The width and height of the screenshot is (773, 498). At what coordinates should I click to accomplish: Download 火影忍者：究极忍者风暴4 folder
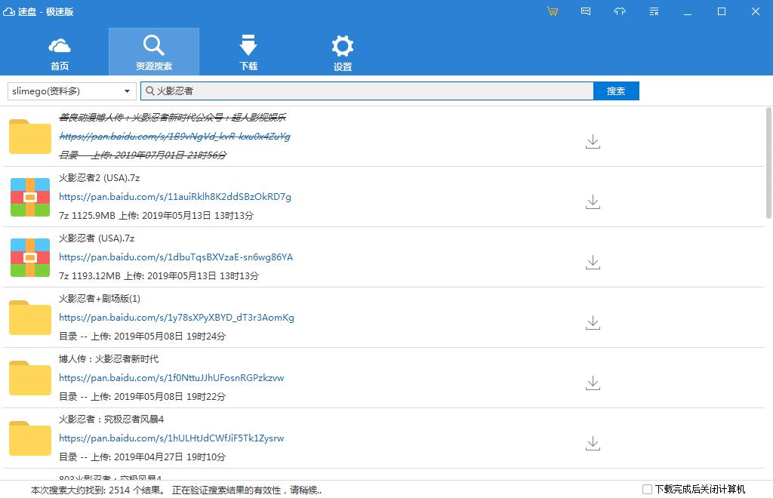click(593, 444)
